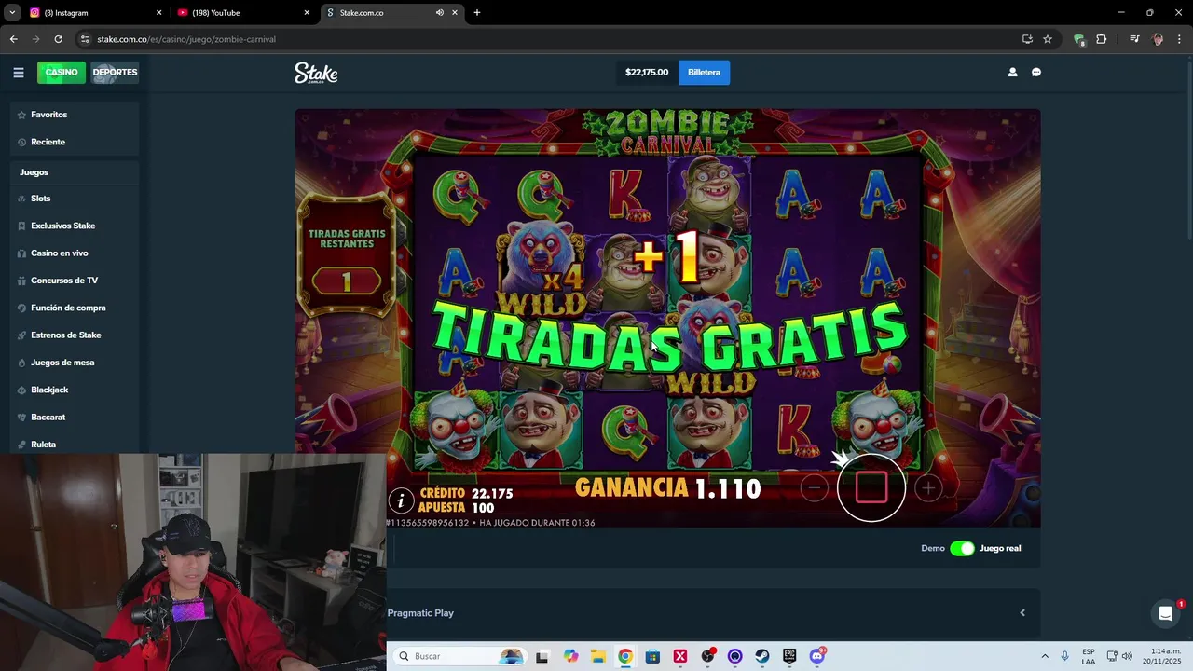
Task: Open Juegos de mesa
Action: [x=75, y=363]
